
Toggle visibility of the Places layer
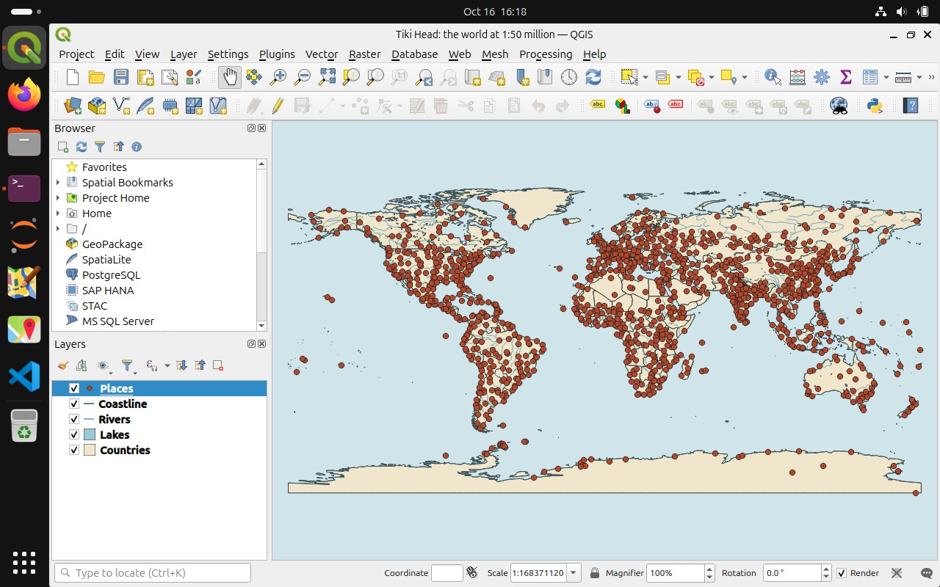[74, 389]
